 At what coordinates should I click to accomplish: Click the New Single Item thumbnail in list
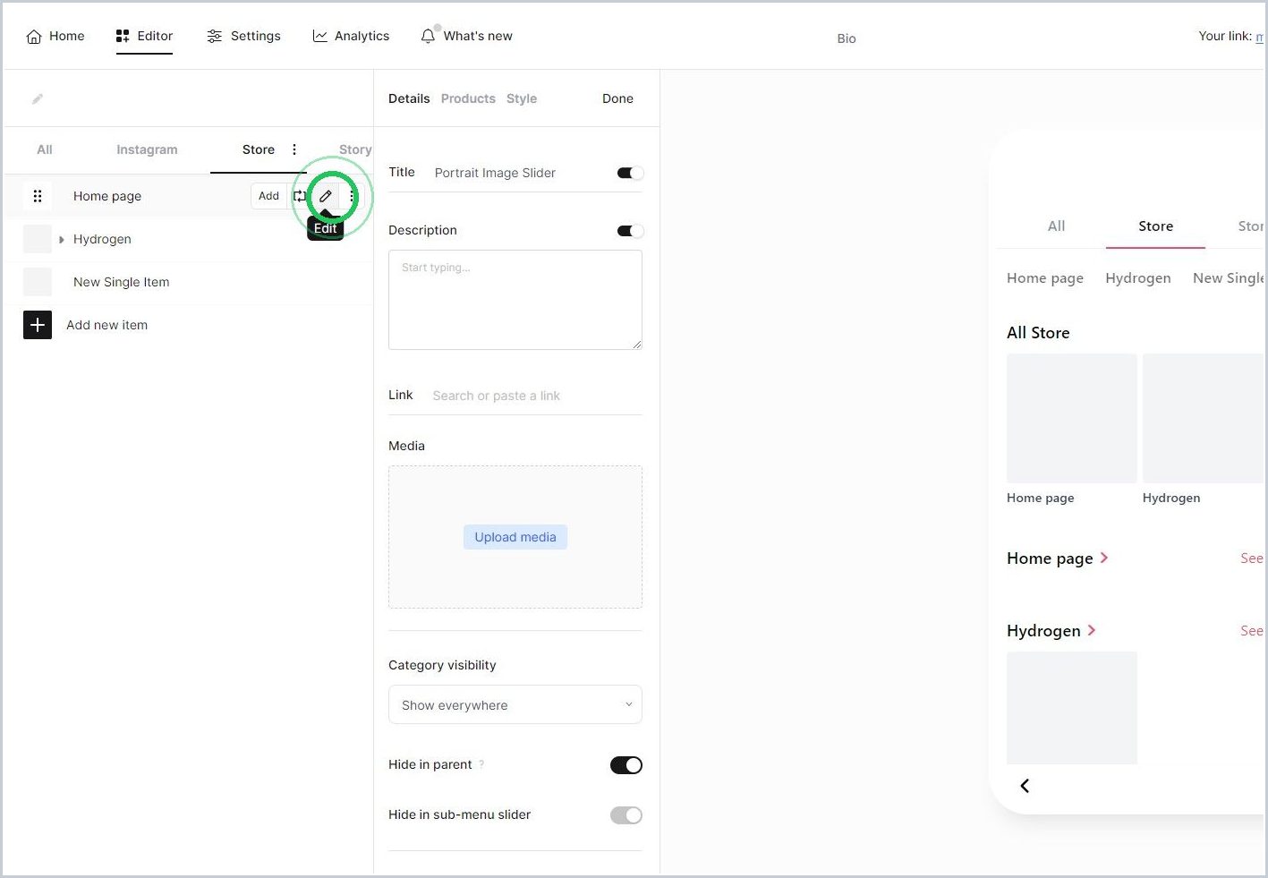click(38, 282)
